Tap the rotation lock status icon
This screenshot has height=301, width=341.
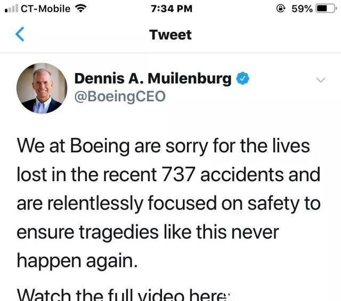pos(282,9)
